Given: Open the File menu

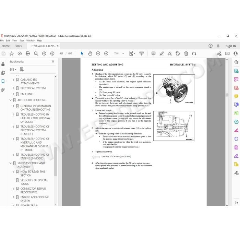Looking at the screenshot, I should [2, 40].
